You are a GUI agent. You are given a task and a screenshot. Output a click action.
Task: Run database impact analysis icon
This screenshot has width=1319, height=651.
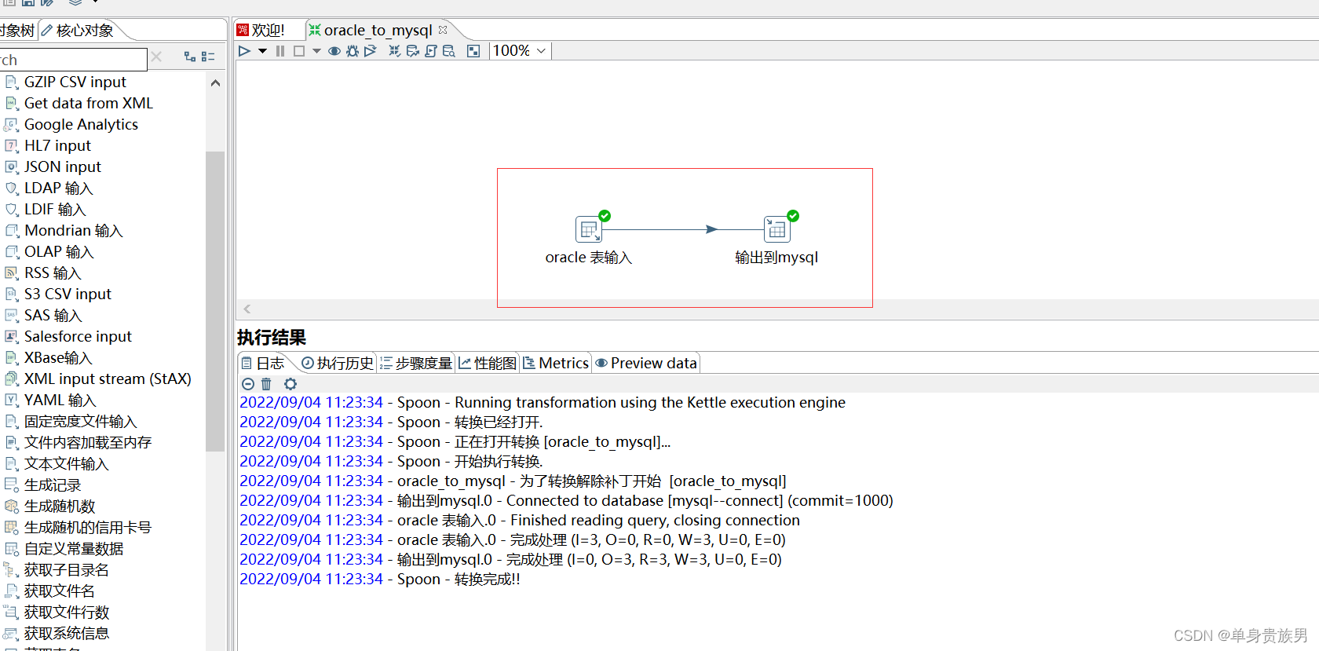413,51
